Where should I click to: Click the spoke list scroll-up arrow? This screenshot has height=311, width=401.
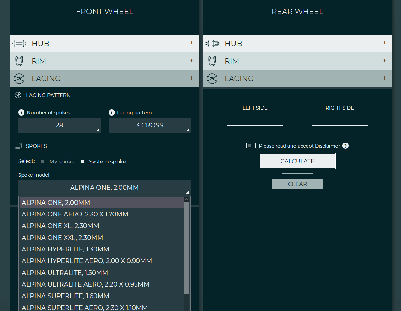pos(187,199)
